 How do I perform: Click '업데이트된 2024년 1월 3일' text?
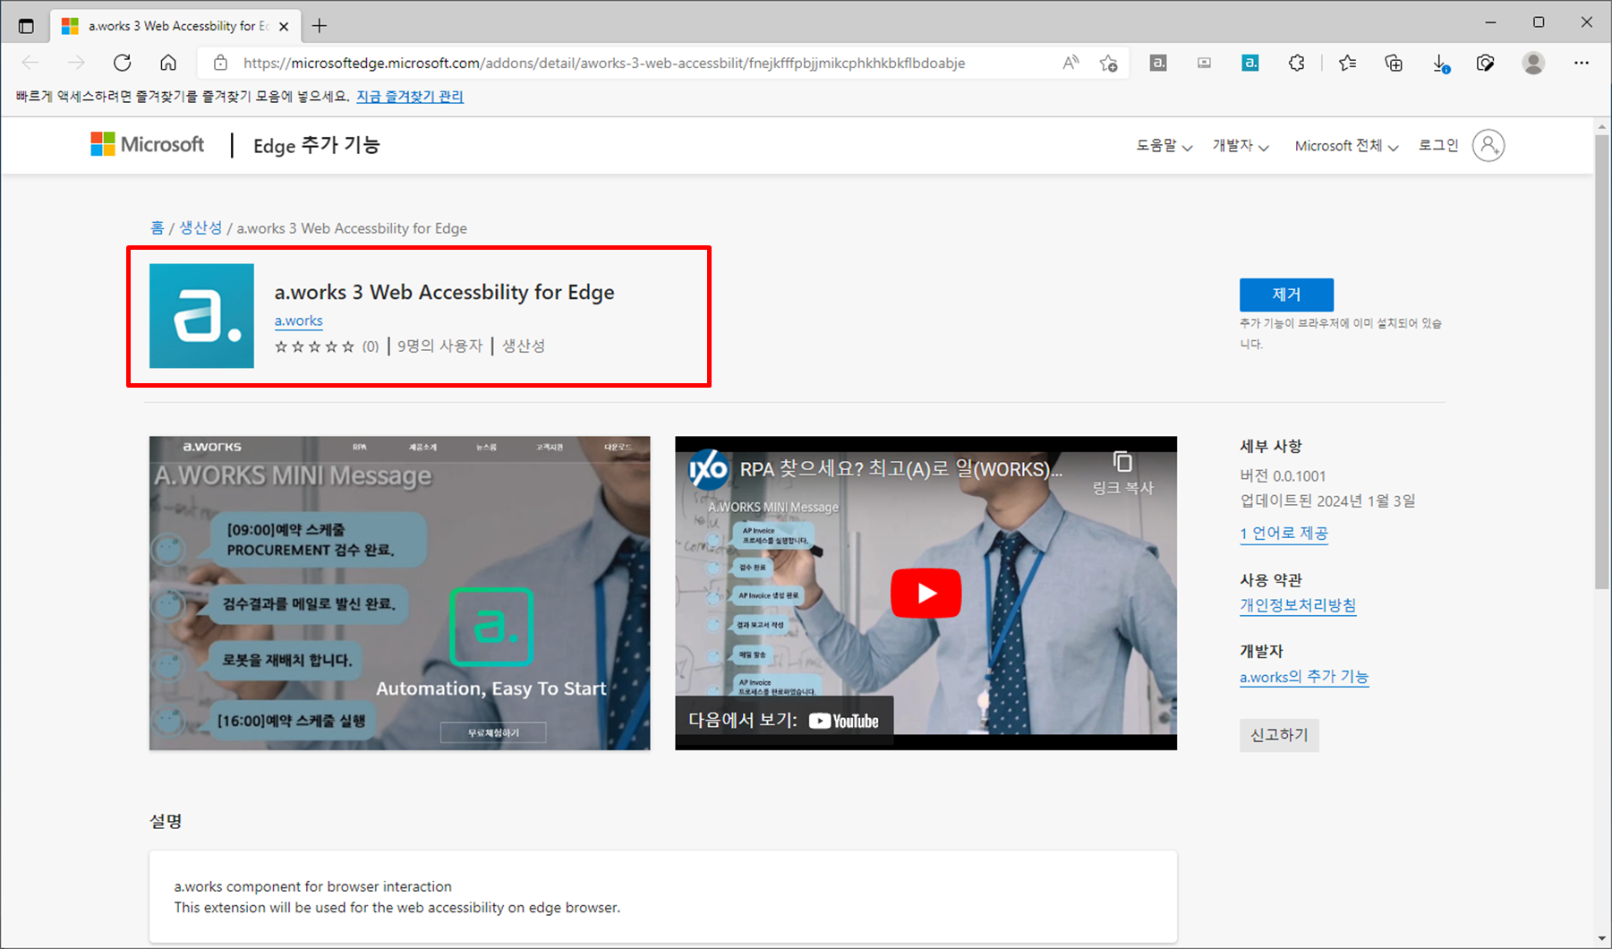point(1327,500)
